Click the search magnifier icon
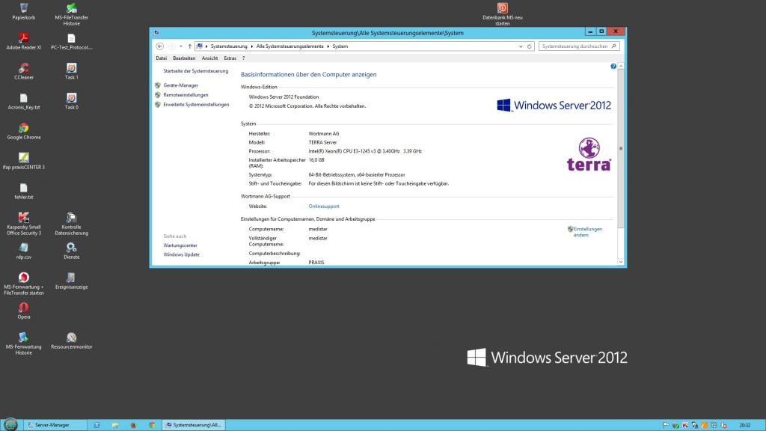766x431 pixels. [613, 46]
